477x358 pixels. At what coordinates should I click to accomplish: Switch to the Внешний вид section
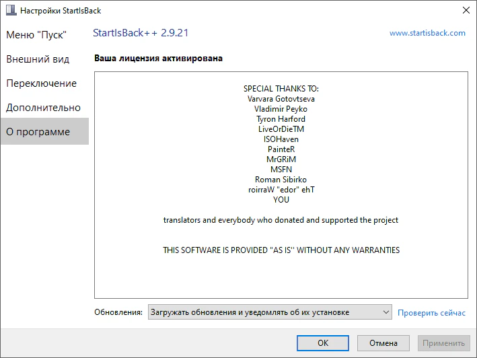(38, 59)
